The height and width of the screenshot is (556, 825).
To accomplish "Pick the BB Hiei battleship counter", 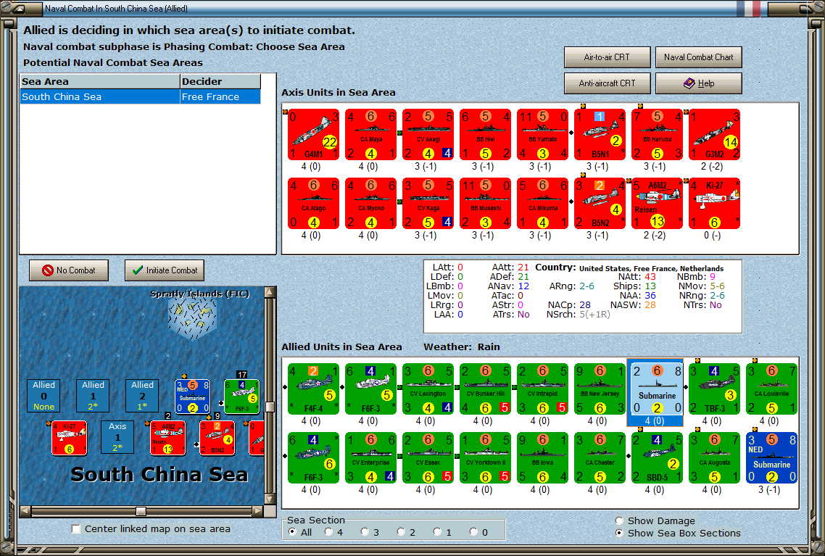I will (486, 134).
